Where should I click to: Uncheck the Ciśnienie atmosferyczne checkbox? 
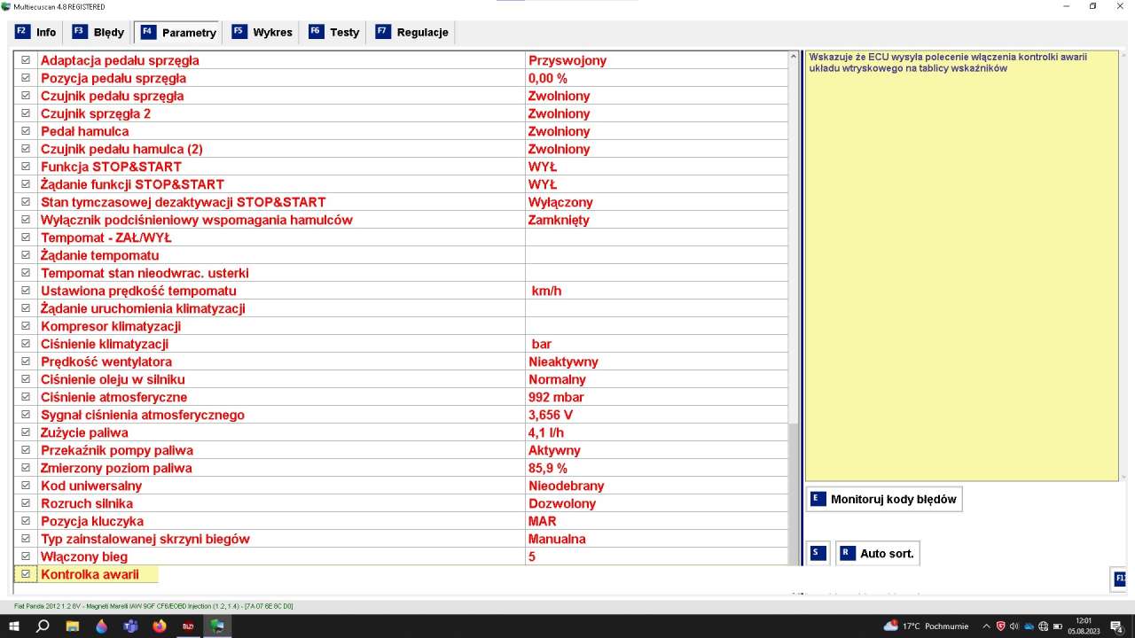(x=26, y=397)
